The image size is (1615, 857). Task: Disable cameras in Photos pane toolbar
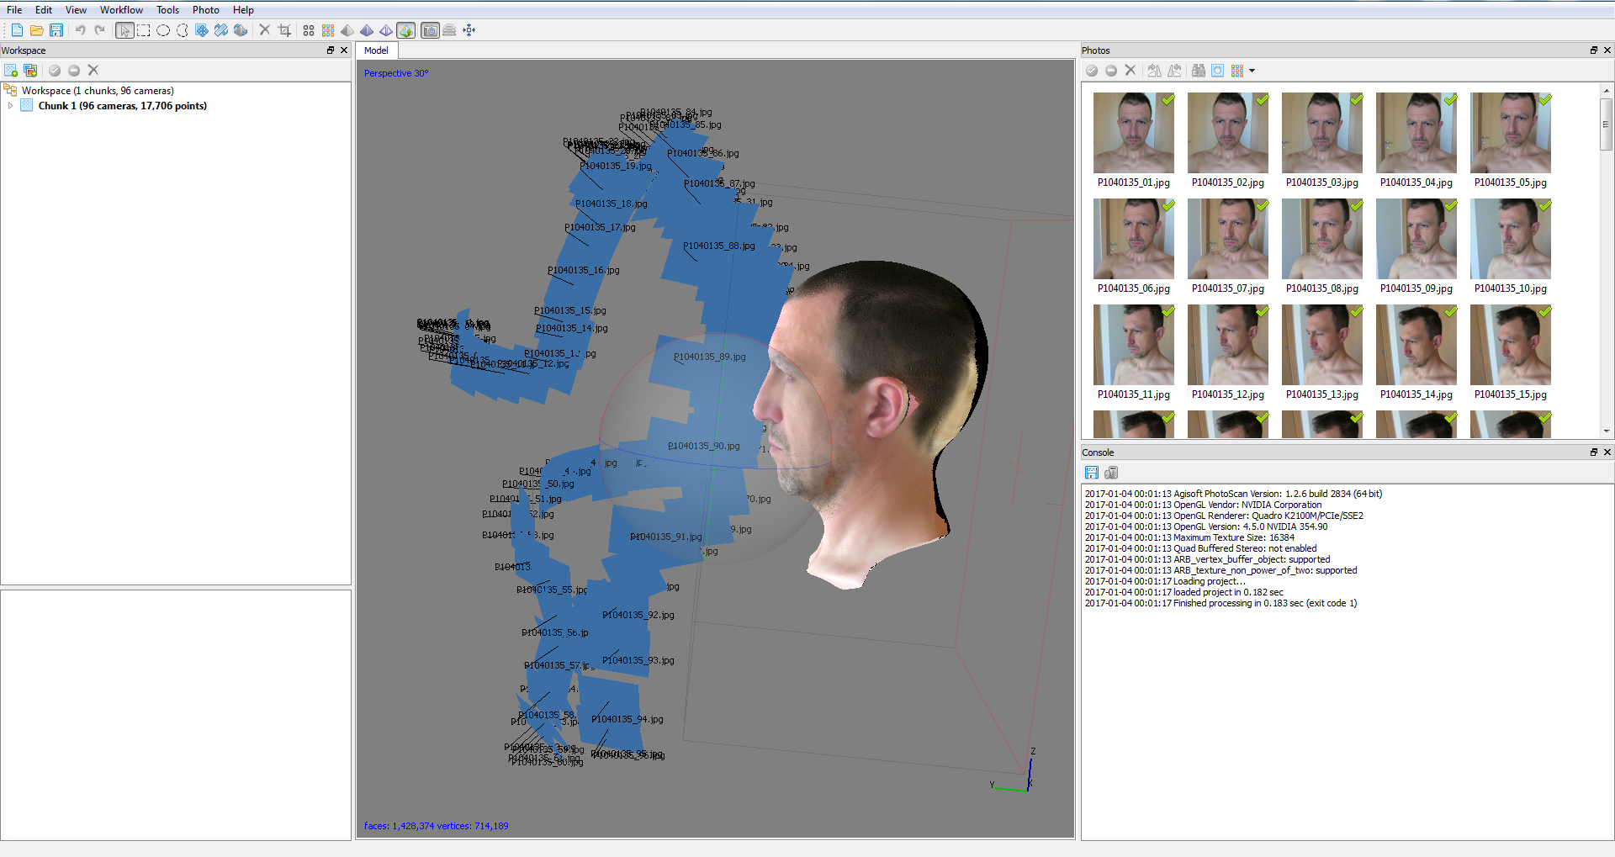pyautogui.click(x=1111, y=71)
